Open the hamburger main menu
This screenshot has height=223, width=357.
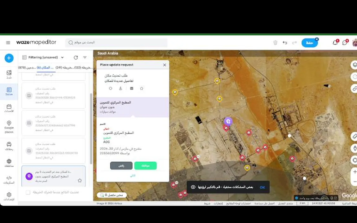(8, 42)
